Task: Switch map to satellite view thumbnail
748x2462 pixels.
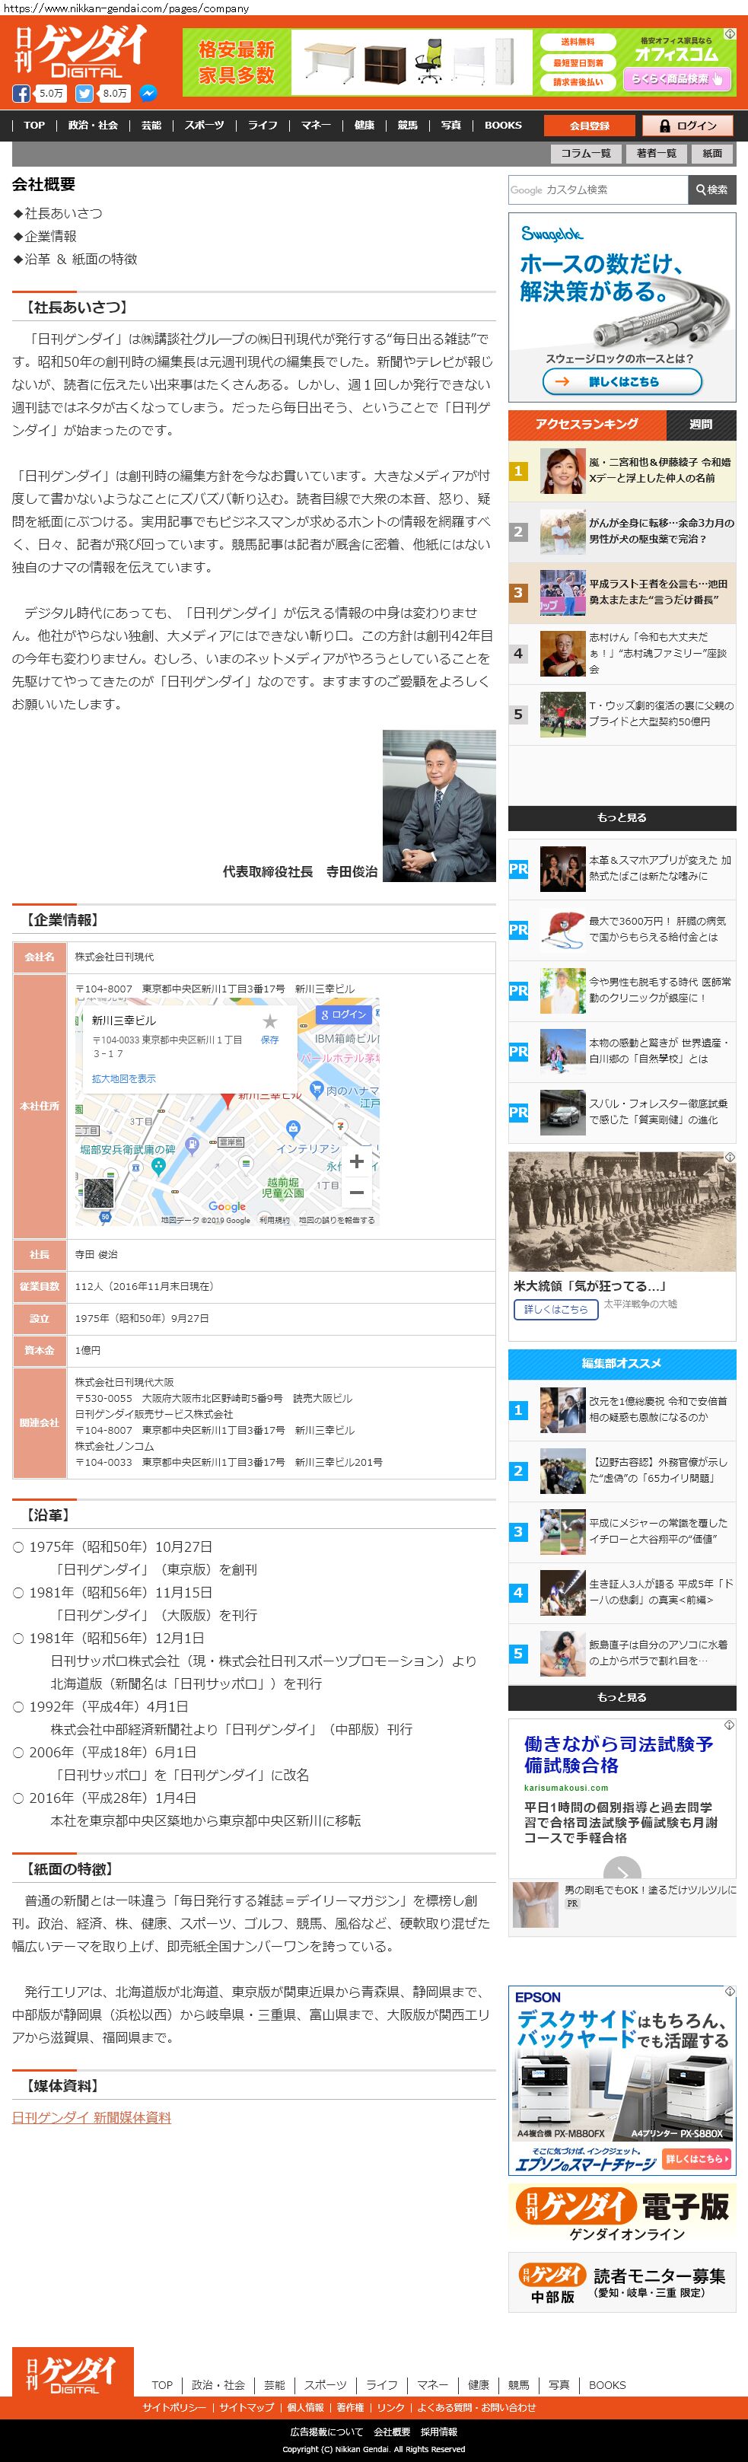Action: pyautogui.click(x=98, y=1192)
